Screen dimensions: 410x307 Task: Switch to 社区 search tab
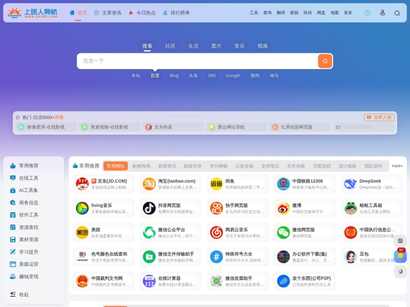[x=170, y=46]
